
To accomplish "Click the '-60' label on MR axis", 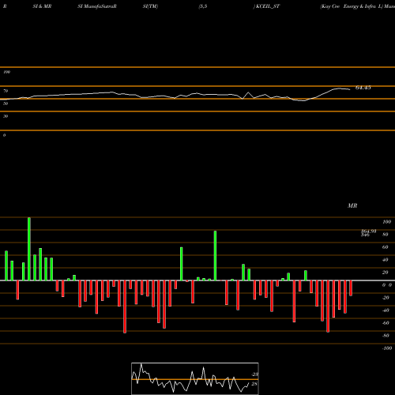I will tap(386, 323).
